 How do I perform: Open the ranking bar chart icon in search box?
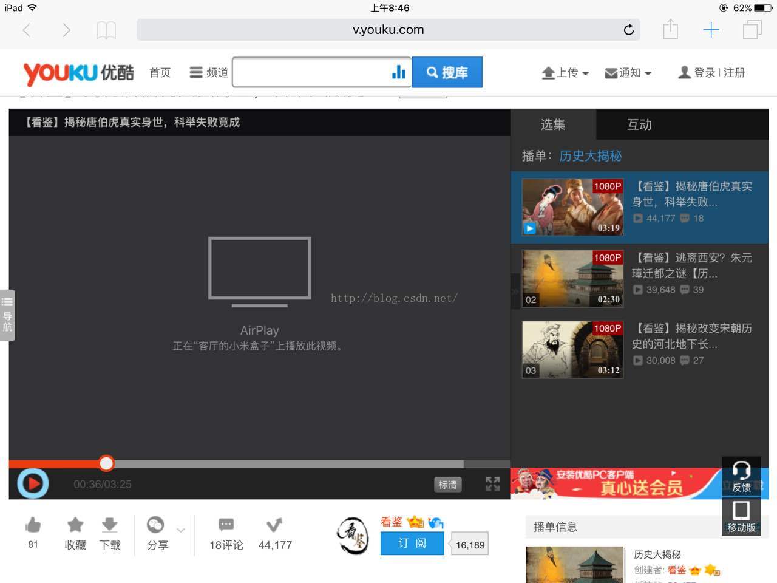(399, 72)
